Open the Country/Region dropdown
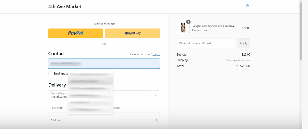The width and height of the screenshot is (308, 129). click(104, 95)
